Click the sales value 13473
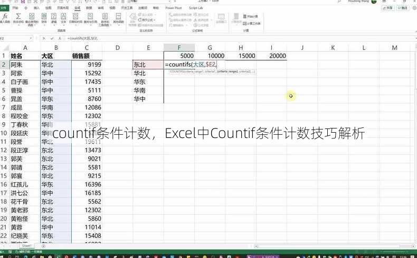Screen dimensions: 417x258 click(x=87, y=150)
